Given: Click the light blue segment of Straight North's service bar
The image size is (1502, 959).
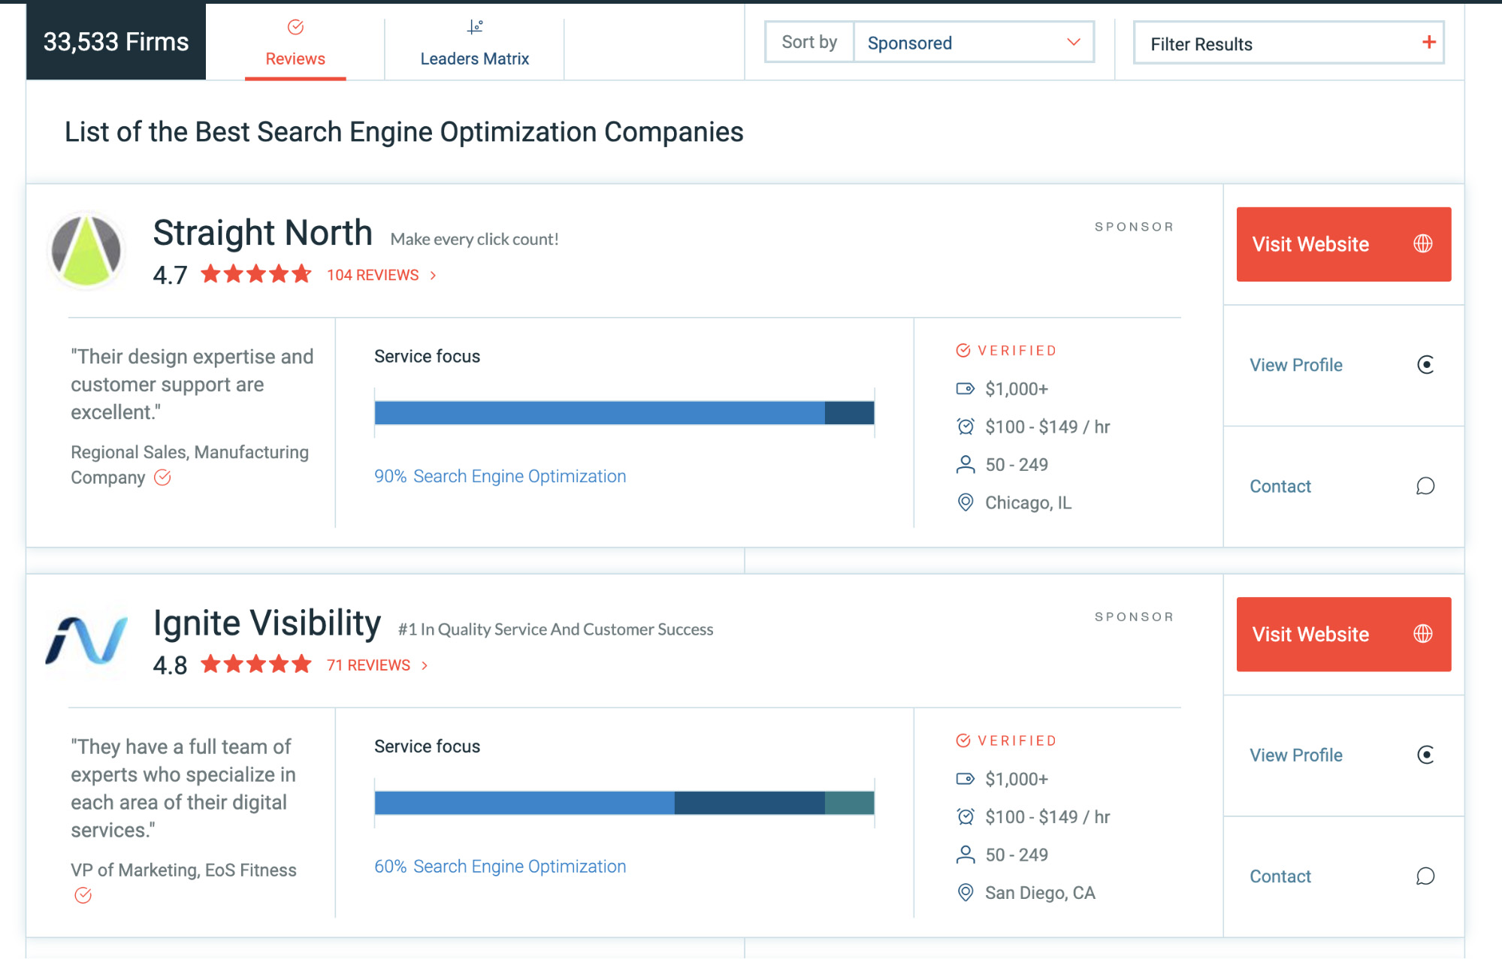Looking at the screenshot, I should 600,413.
